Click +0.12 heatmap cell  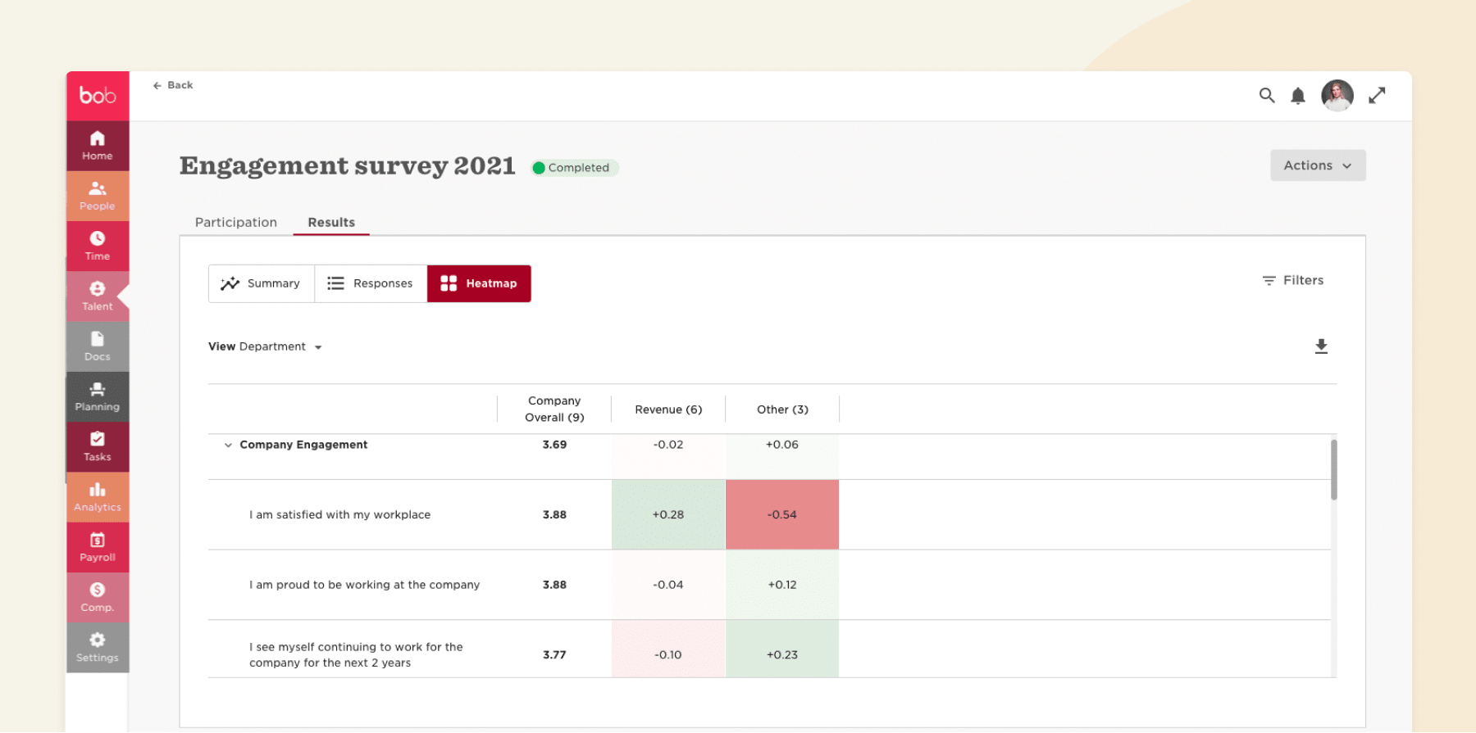pos(782,585)
